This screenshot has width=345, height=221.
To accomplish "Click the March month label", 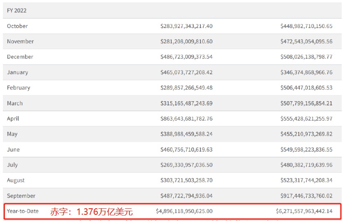I will 15,103.
